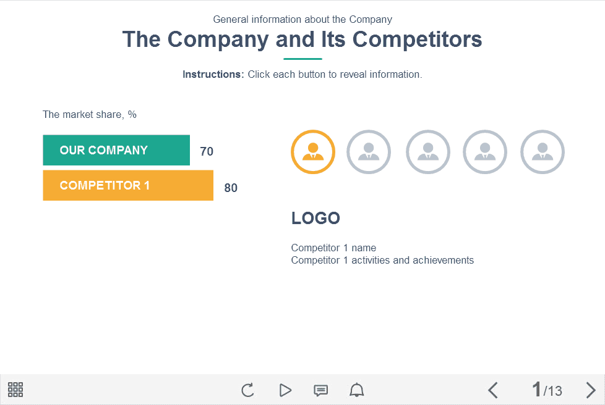
Task: Select the second competitor person icon
Action: 369,152
